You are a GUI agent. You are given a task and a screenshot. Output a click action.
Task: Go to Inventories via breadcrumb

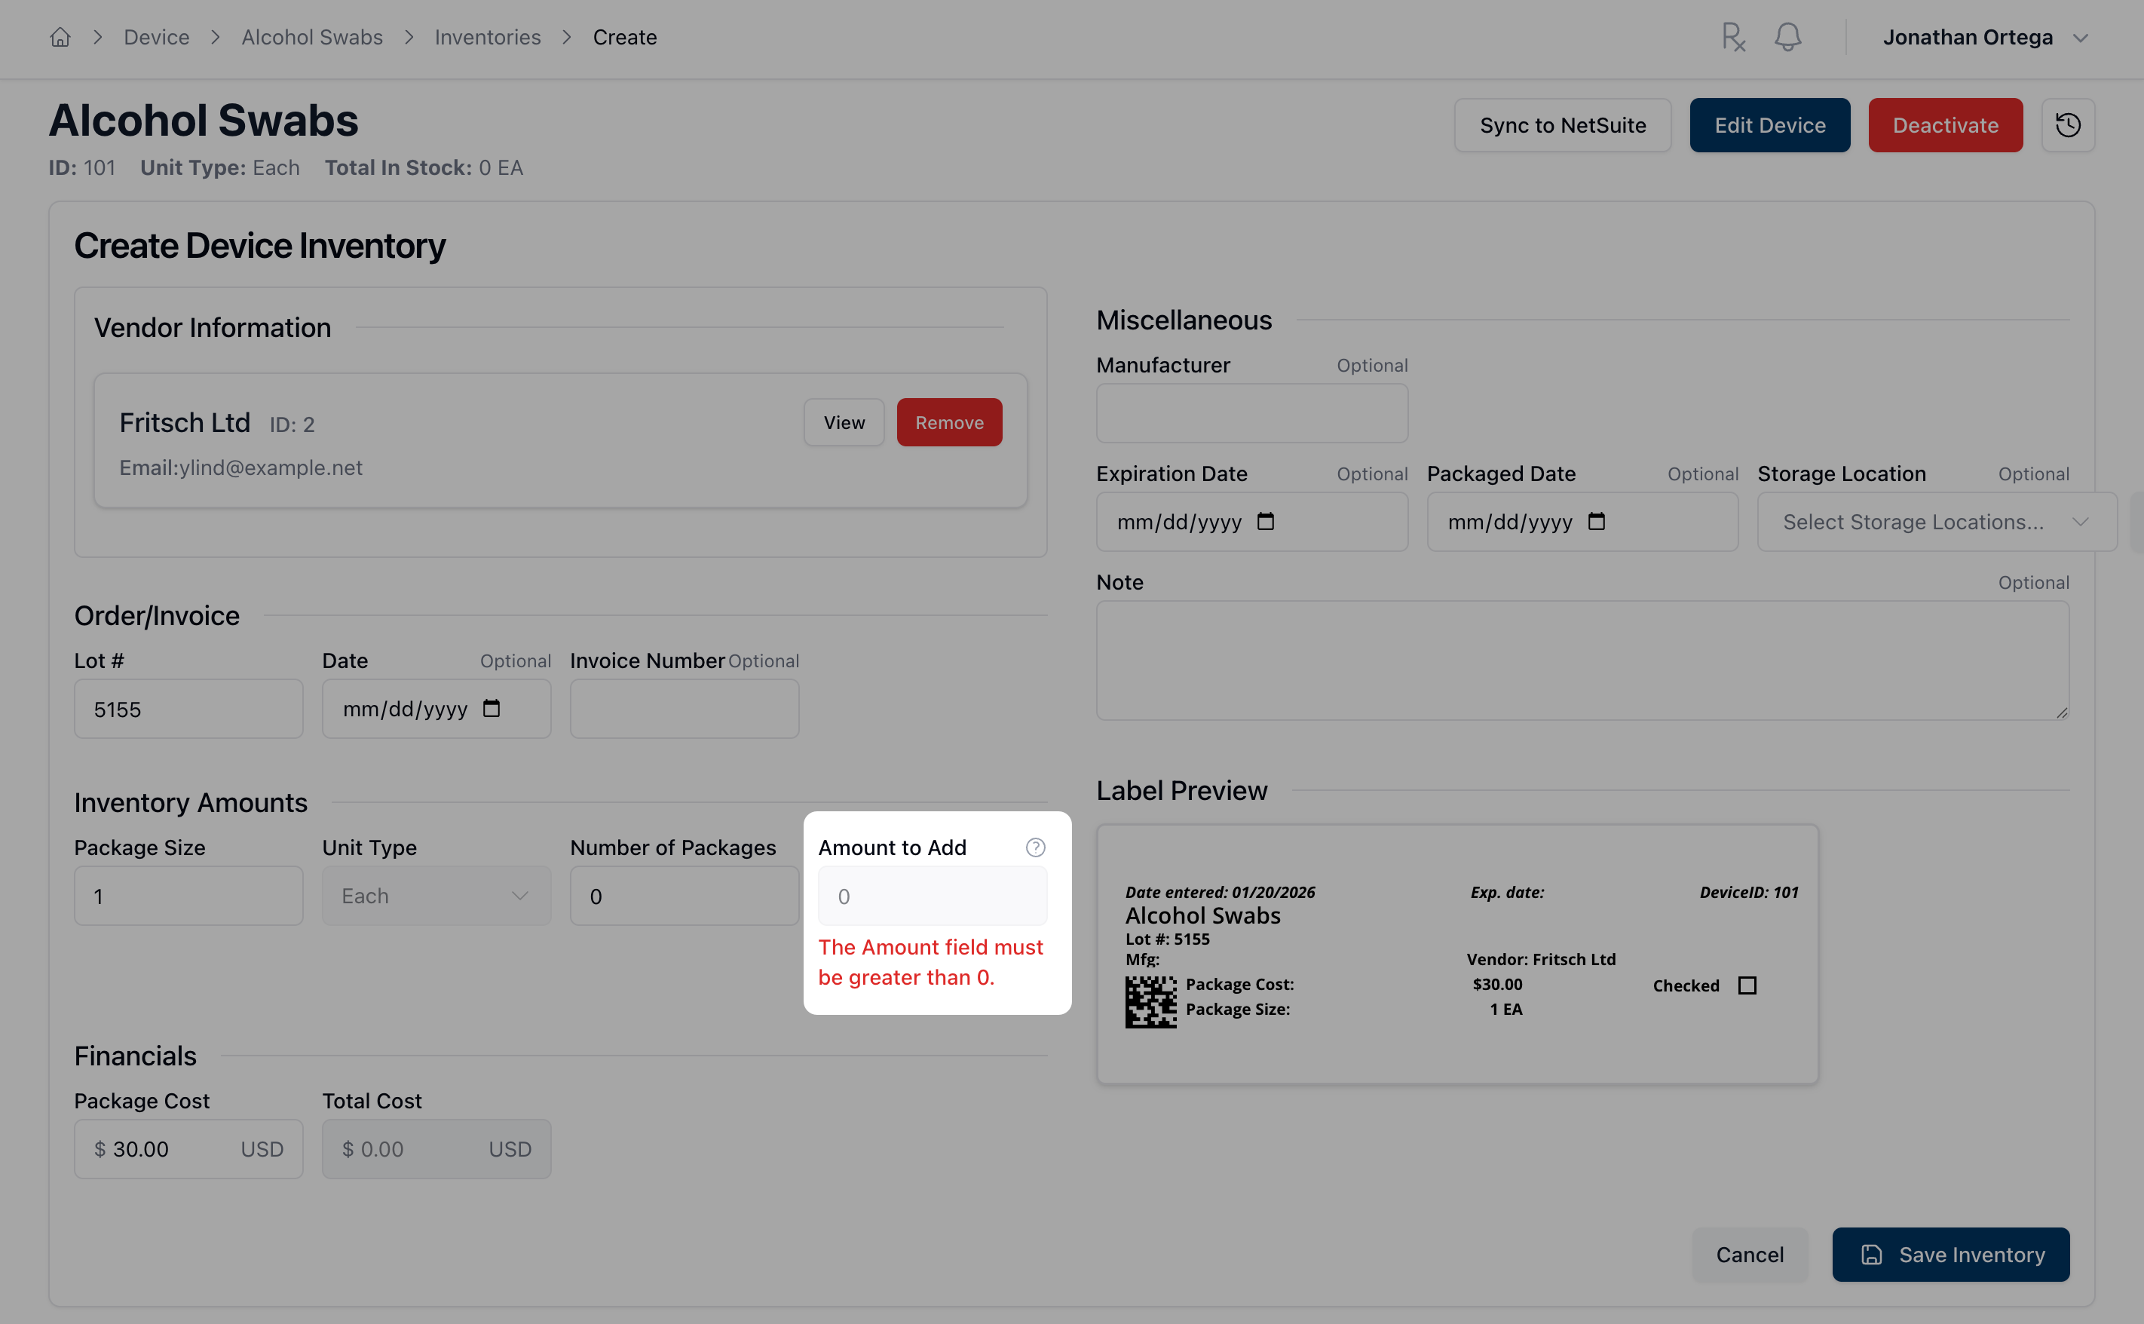pyautogui.click(x=488, y=37)
